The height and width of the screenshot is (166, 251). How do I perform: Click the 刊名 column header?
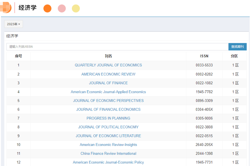pos(108,56)
